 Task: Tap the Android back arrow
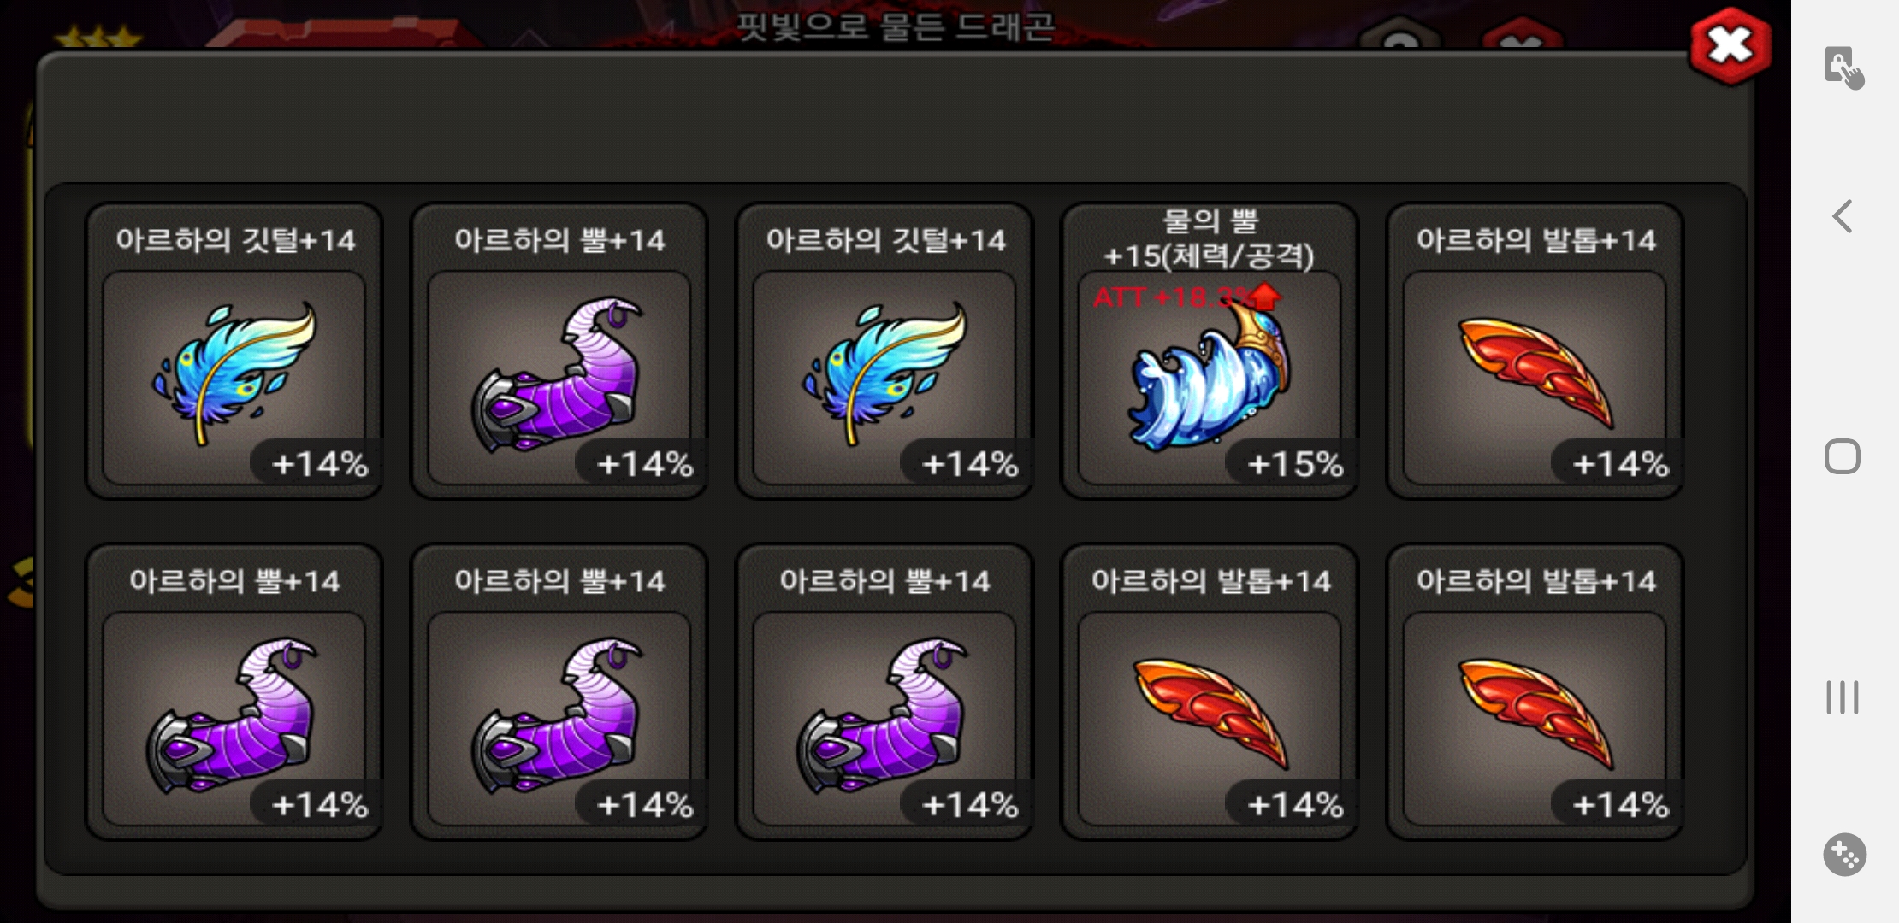point(1843,216)
